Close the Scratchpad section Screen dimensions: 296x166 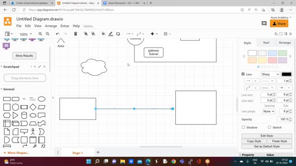click(x=44, y=66)
